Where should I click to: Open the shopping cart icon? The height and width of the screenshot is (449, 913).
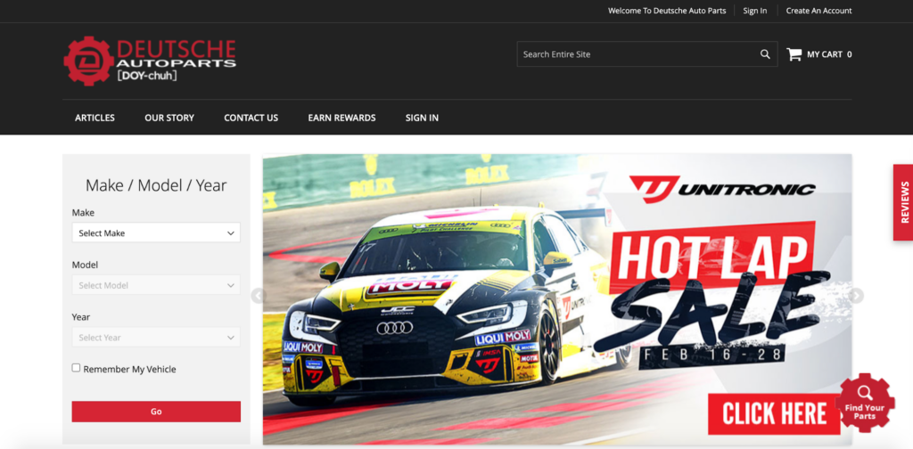(x=794, y=54)
